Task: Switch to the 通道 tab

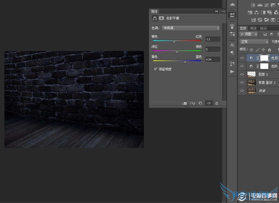Action: pos(253,28)
